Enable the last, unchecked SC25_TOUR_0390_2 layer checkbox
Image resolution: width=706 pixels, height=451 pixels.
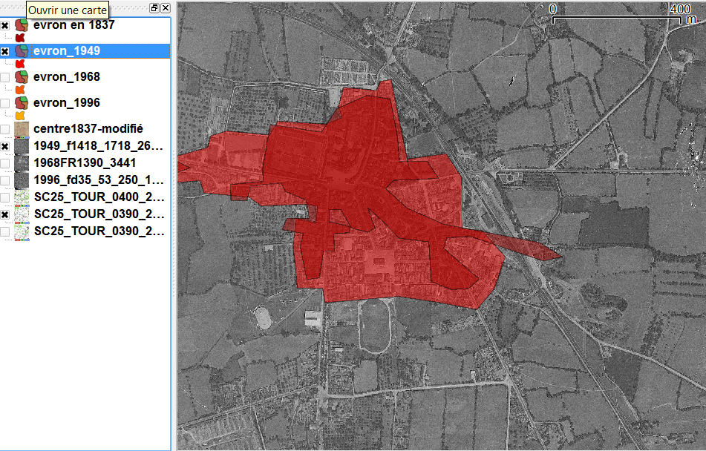(5, 231)
